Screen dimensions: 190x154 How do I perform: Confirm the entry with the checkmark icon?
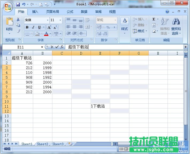pyautogui.click(x=57, y=47)
